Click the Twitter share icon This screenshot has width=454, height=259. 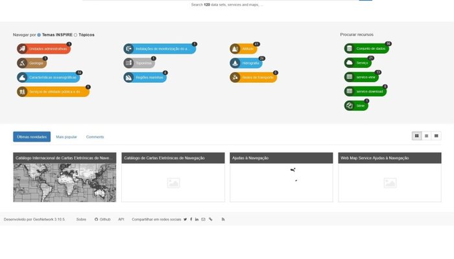coord(185,220)
